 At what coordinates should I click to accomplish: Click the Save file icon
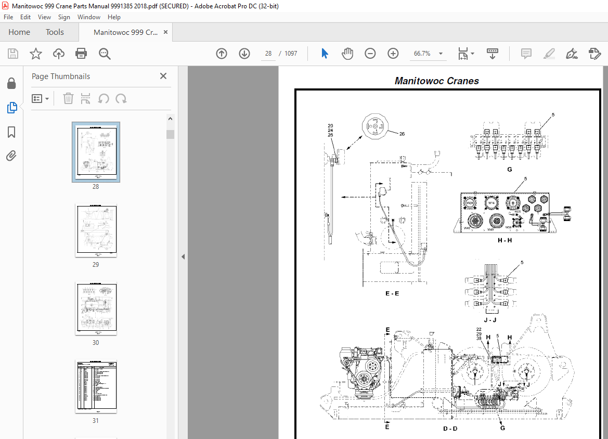click(x=13, y=54)
